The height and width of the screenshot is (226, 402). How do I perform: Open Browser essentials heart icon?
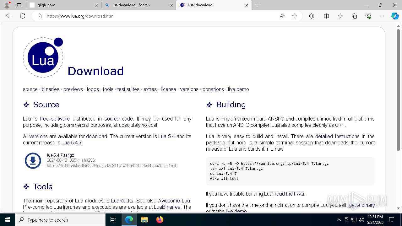[x=368, y=16]
